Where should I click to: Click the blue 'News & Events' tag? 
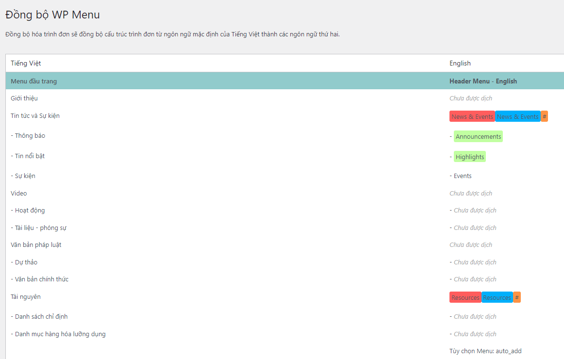point(517,116)
